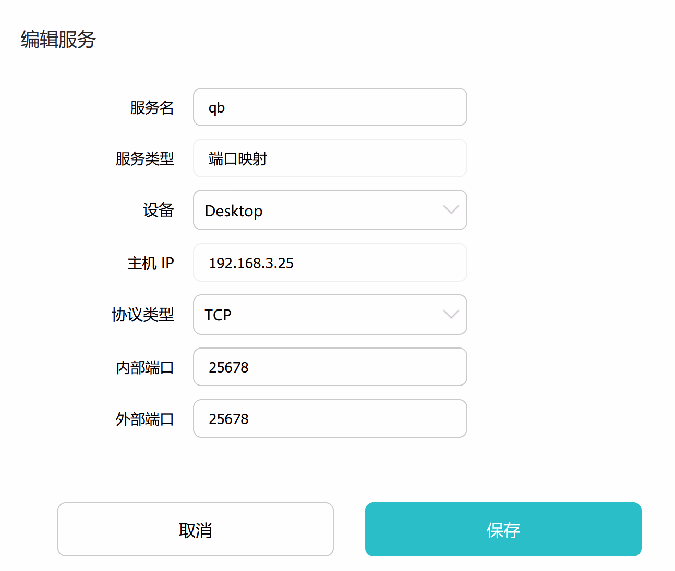Click the chevron arrow in 设备 dropdown
Viewport: 675px width, 571px height.
[451, 210]
